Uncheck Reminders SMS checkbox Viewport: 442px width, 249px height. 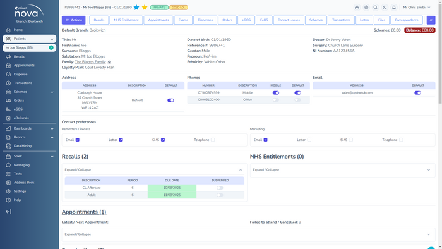pyautogui.click(x=163, y=140)
